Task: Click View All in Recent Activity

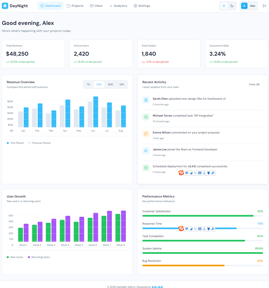Action: click(x=254, y=84)
